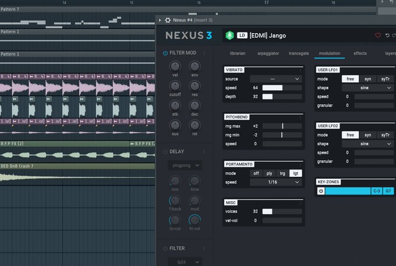
Task: Adjust the Vibrato speed slider
Action: click(282, 88)
